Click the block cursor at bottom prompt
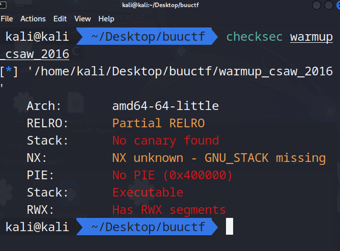This screenshot has width=340, height=251. (x=230, y=226)
